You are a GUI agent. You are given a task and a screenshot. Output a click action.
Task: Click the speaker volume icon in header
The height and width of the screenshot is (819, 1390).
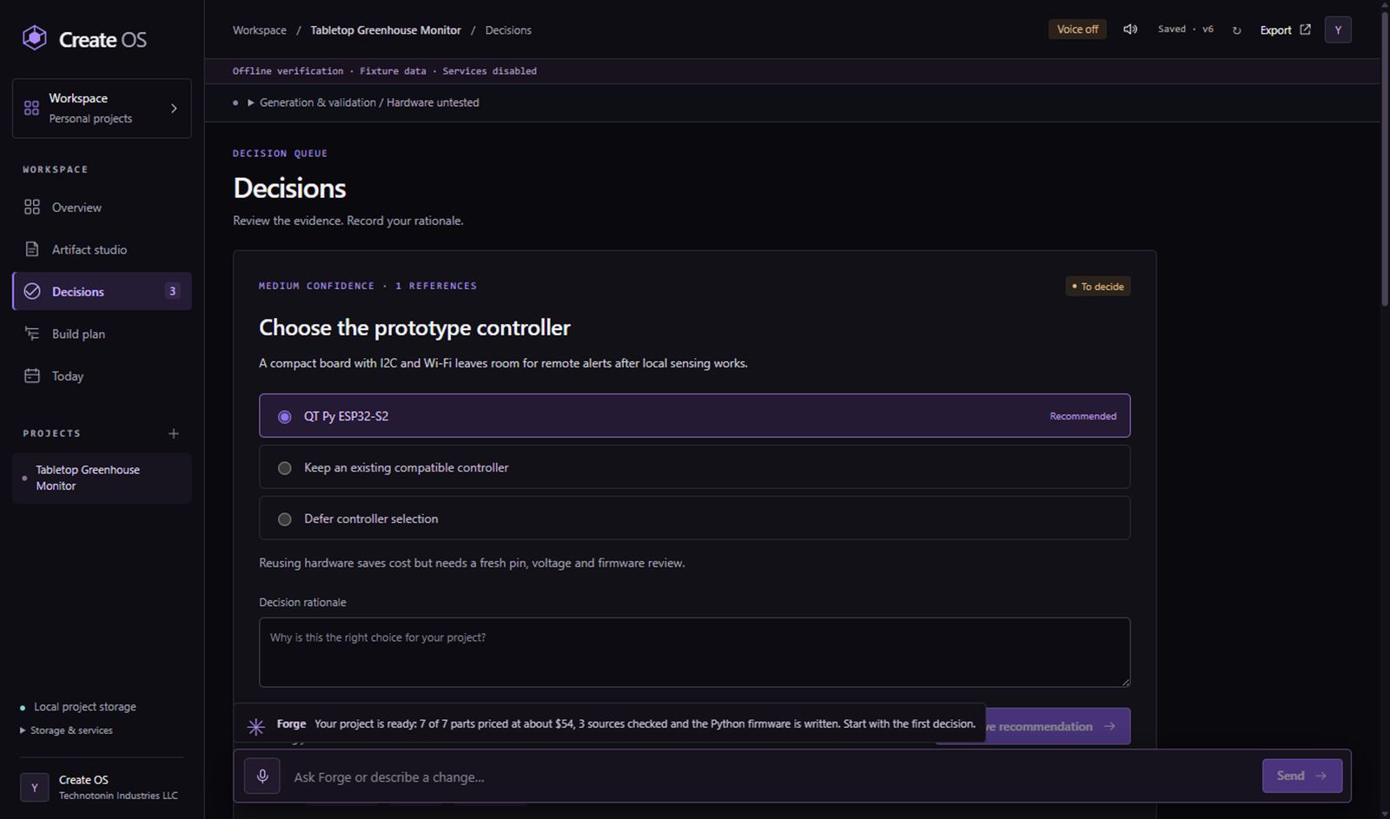pos(1130,30)
